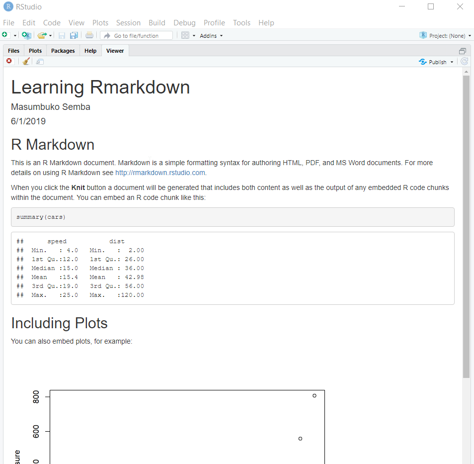Click the New File icon

point(5,35)
